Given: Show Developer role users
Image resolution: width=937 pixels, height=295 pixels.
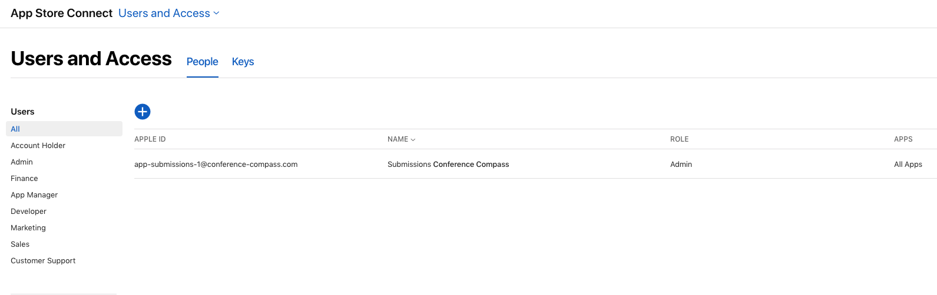Looking at the screenshot, I should (28, 212).
